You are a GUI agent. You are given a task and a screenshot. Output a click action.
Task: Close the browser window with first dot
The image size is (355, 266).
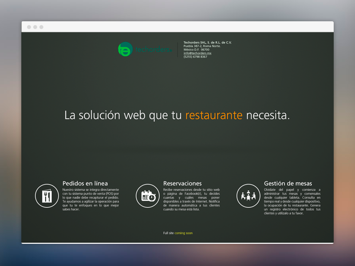[x=29, y=27]
